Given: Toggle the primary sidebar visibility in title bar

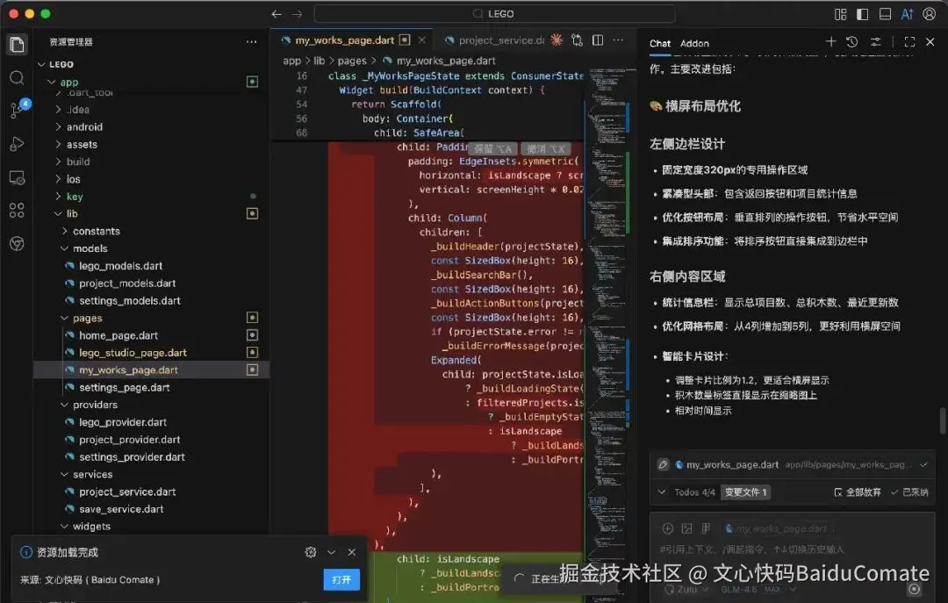Looking at the screenshot, I should click(x=863, y=14).
